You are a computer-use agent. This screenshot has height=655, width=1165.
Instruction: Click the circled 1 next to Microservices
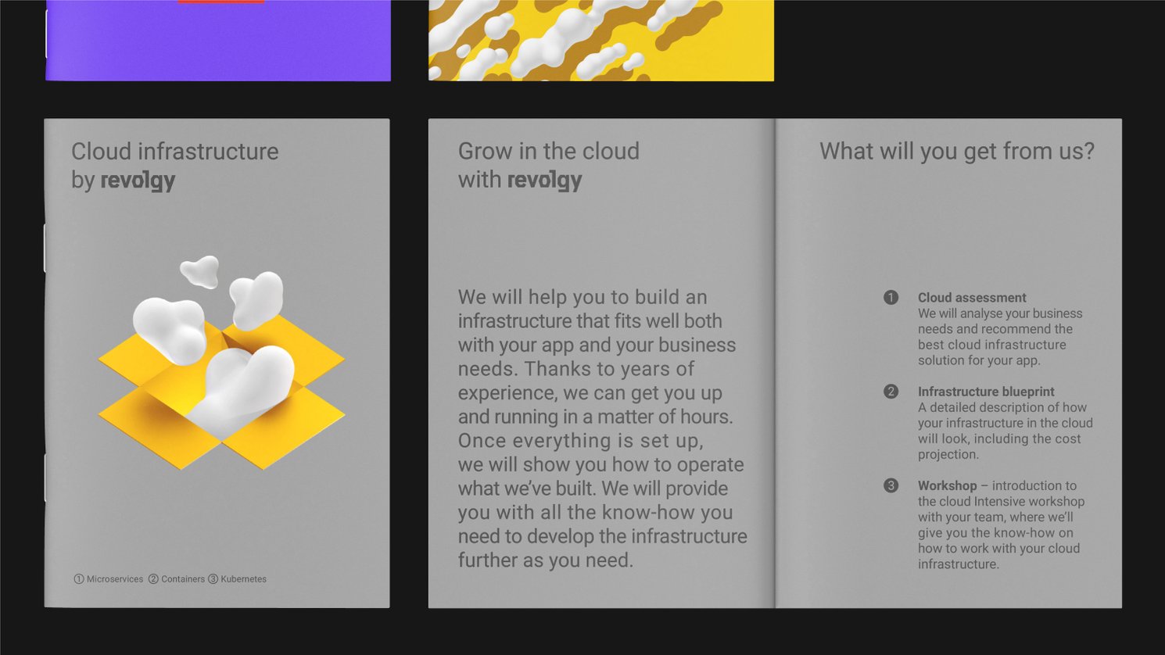tap(79, 579)
